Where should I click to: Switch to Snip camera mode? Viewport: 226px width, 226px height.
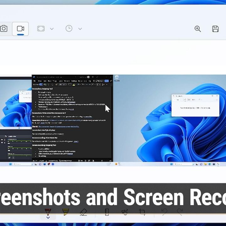[4, 29]
